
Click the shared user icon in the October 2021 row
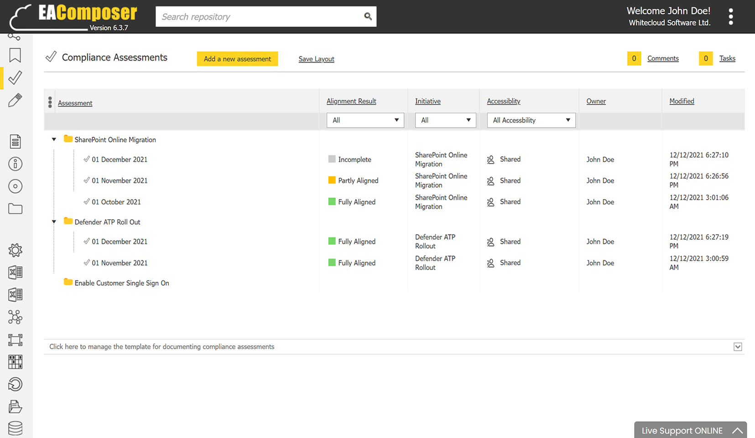[x=491, y=202]
